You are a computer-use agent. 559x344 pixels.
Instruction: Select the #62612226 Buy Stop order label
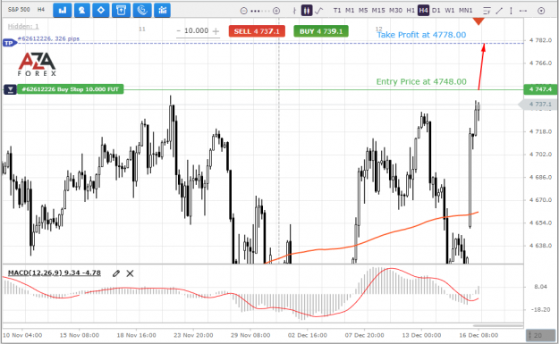(71, 89)
